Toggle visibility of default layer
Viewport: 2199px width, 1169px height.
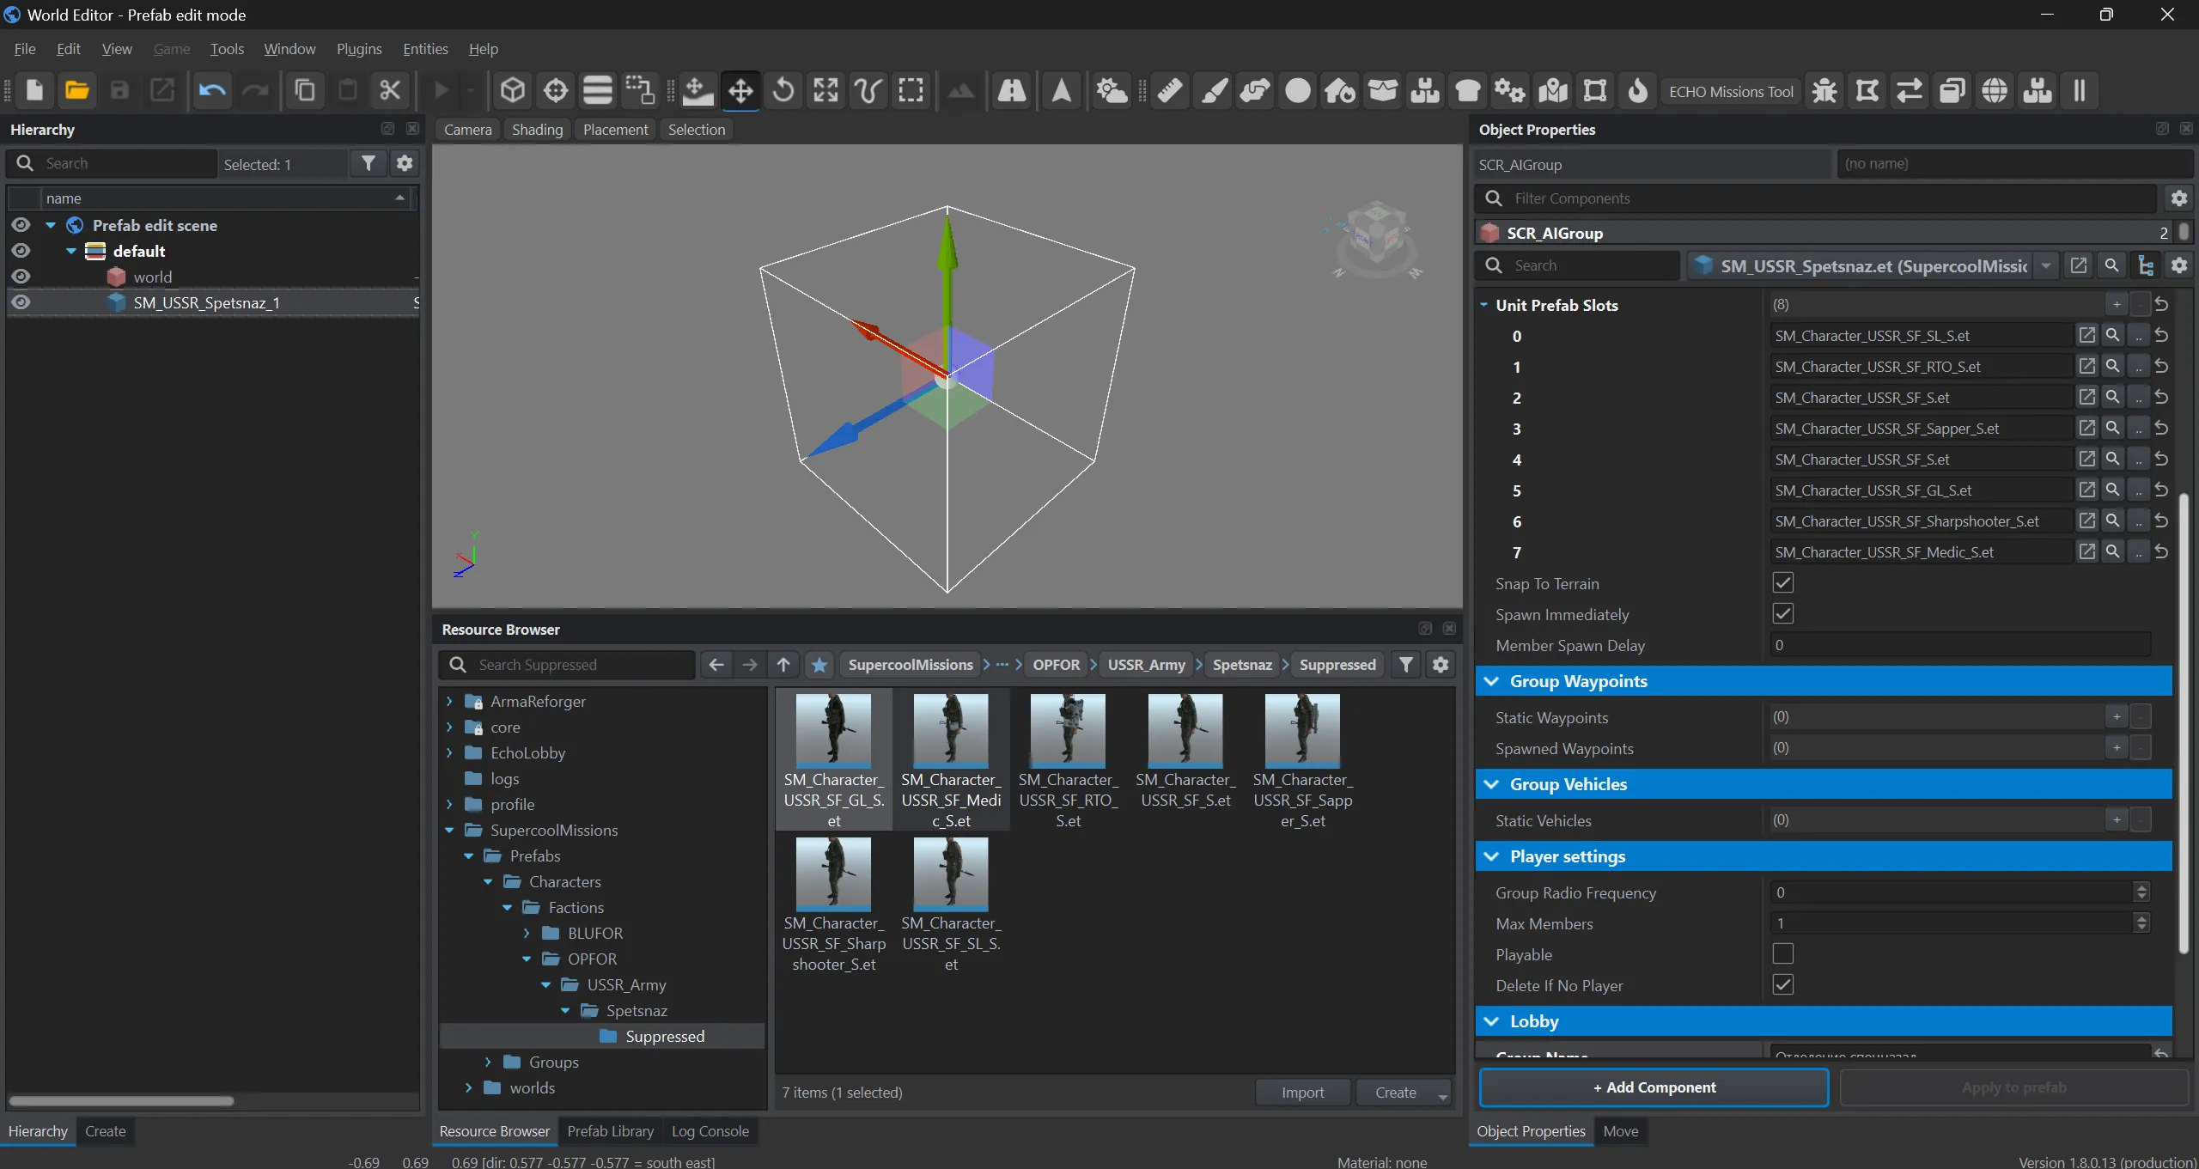21,251
